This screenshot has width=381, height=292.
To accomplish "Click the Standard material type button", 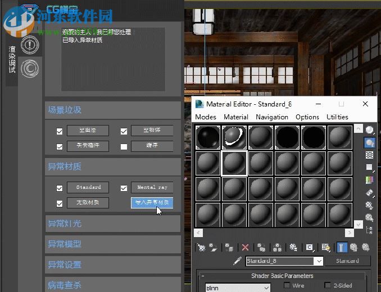I will point(347,261).
